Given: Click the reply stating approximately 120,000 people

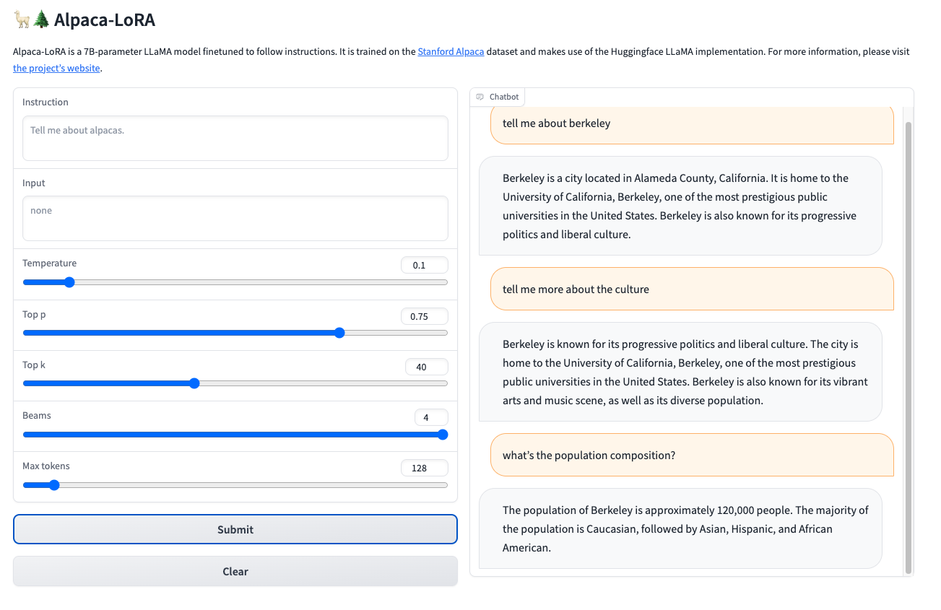Looking at the screenshot, I should [x=680, y=528].
